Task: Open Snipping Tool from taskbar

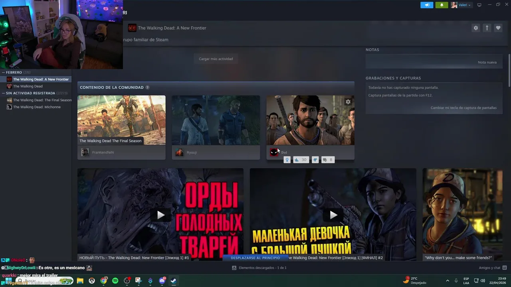Action: 139,281
